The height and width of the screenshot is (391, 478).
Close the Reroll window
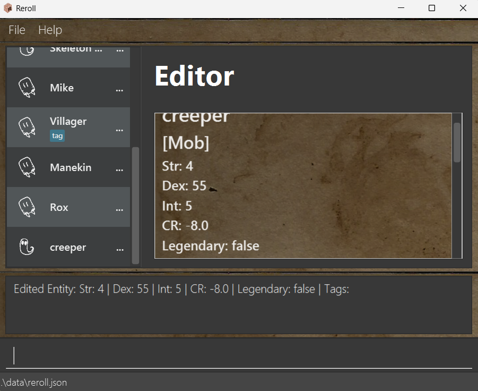click(463, 8)
